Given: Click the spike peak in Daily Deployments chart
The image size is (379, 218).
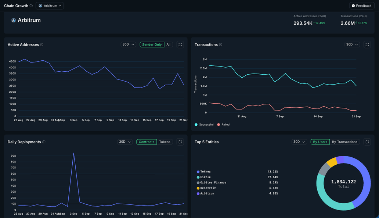Looking at the screenshot, I should pos(73,153).
